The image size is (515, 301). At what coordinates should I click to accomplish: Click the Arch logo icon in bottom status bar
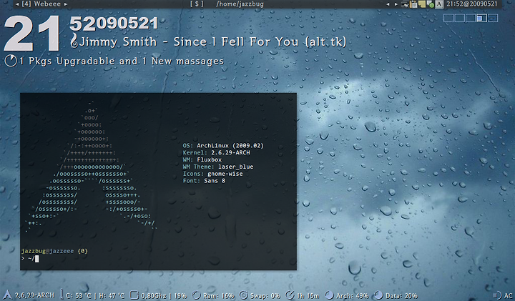(7, 295)
